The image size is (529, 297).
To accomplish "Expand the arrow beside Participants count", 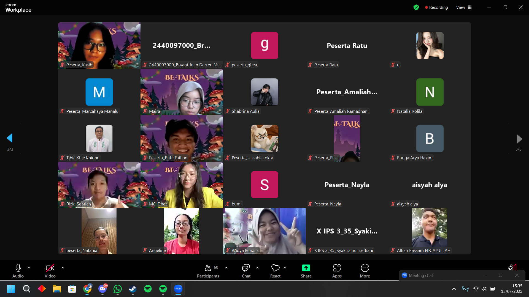I will pos(226,268).
